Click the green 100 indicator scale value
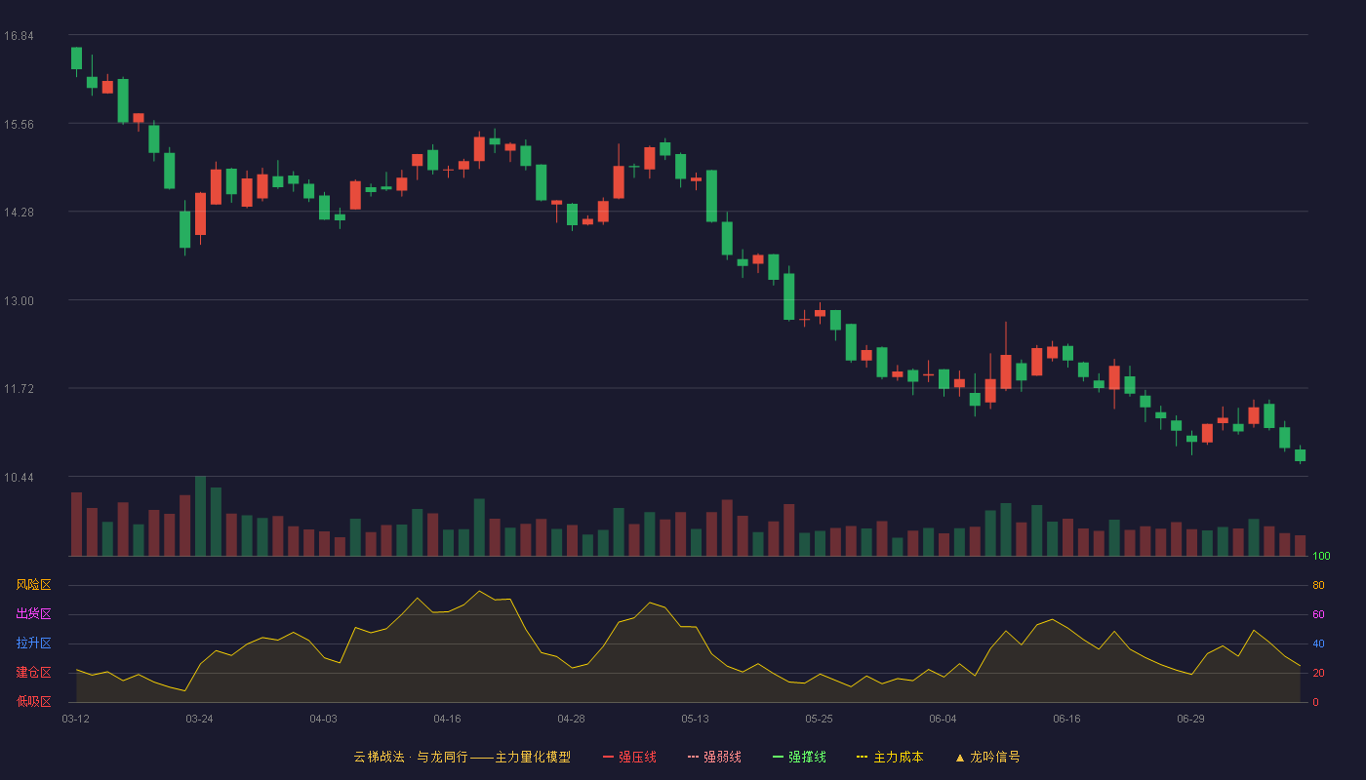The image size is (1366, 780). click(1321, 557)
